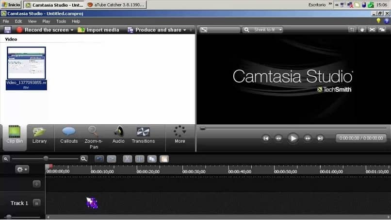The height and width of the screenshot is (220, 391).
Task: Open the Audio tool tab
Action: point(118,135)
